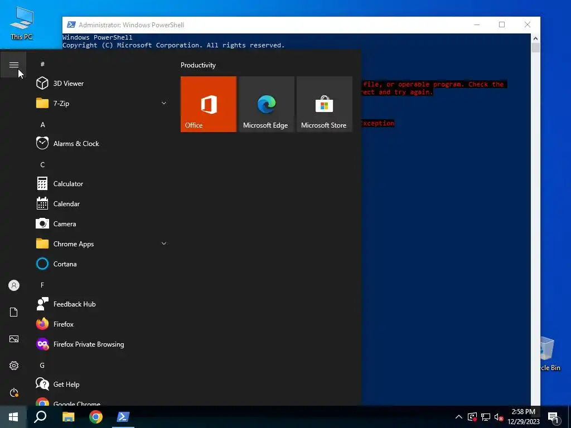
Task: Open the taskbar clock and date
Action: [523, 417]
